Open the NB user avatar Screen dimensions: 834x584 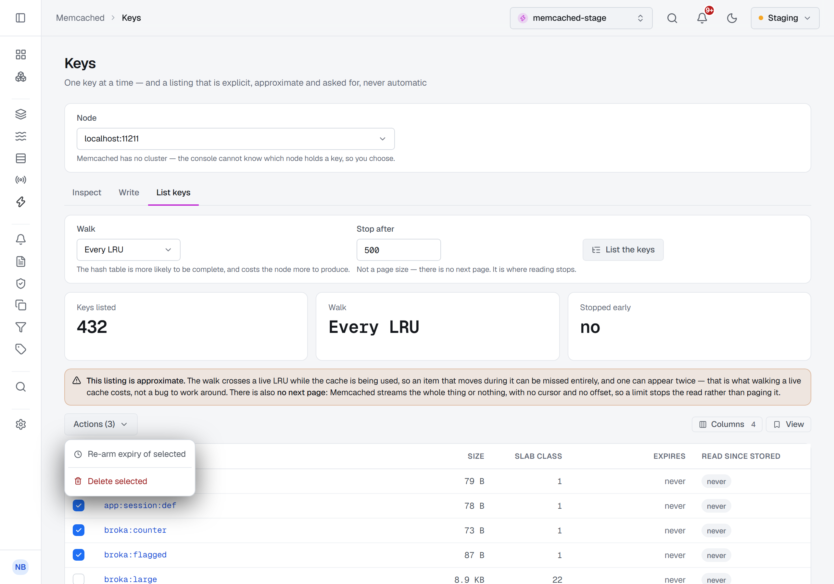point(20,567)
